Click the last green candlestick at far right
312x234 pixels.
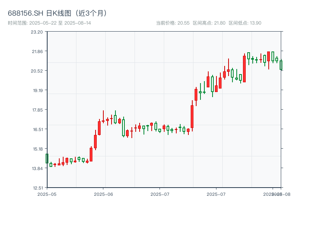[x=281, y=65]
